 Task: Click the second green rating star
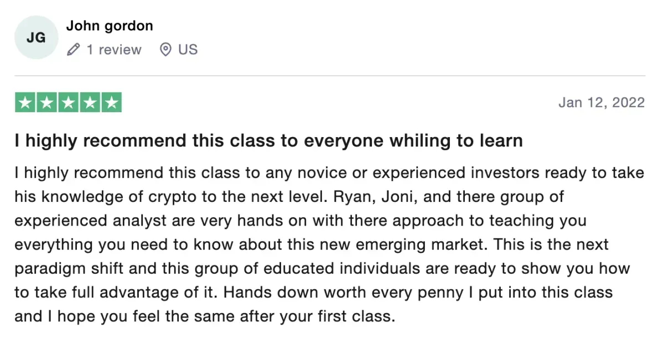(x=46, y=103)
